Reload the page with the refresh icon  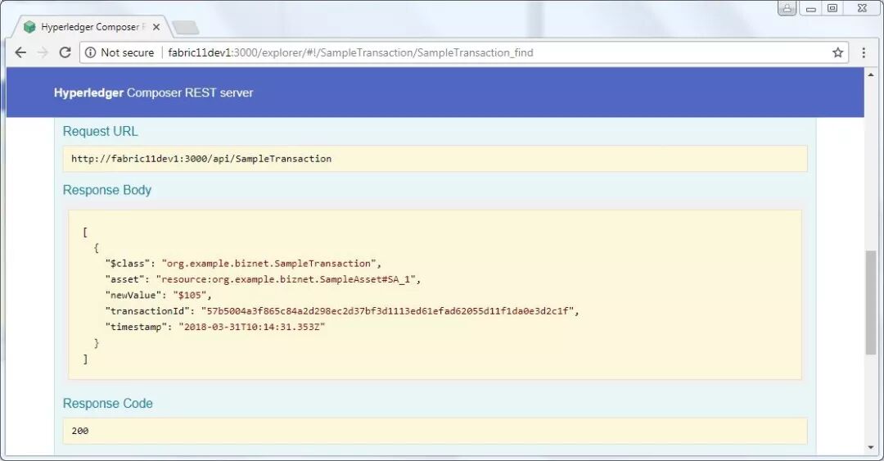click(x=65, y=52)
